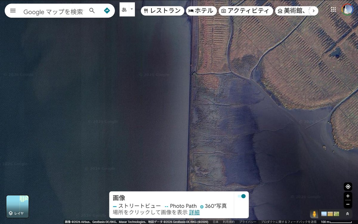Open the 利用規約 footer link

[229, 222]
